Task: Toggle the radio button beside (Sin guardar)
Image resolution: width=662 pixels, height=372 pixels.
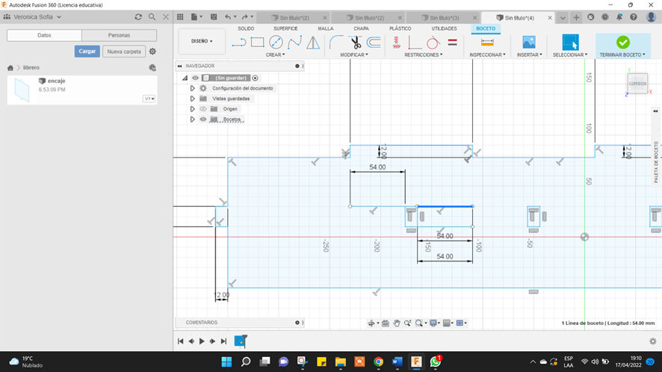Action: click(x=256, y=78)
